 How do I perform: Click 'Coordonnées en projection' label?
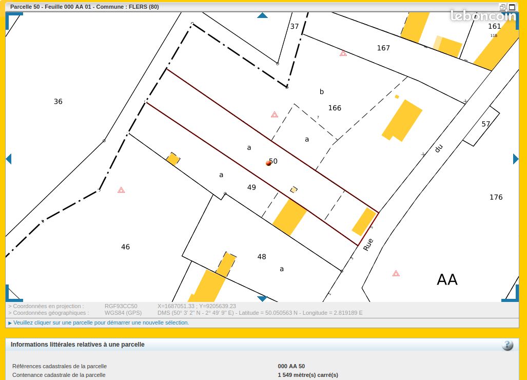pyautogui.click(x=46, y=306)
